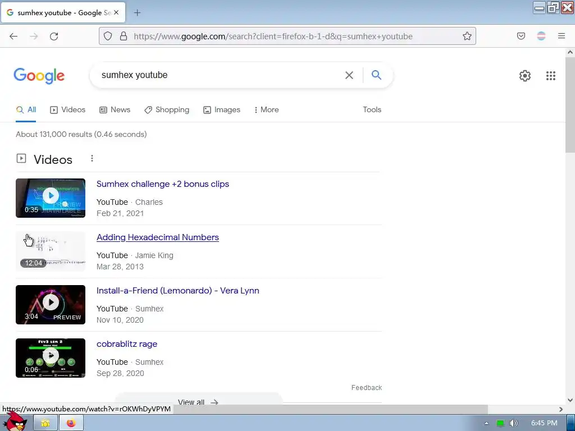Image resolution: width=575 pixels, height=431 pixels.
Task: Open the Videos section three-dot menu
Action: 92,158
